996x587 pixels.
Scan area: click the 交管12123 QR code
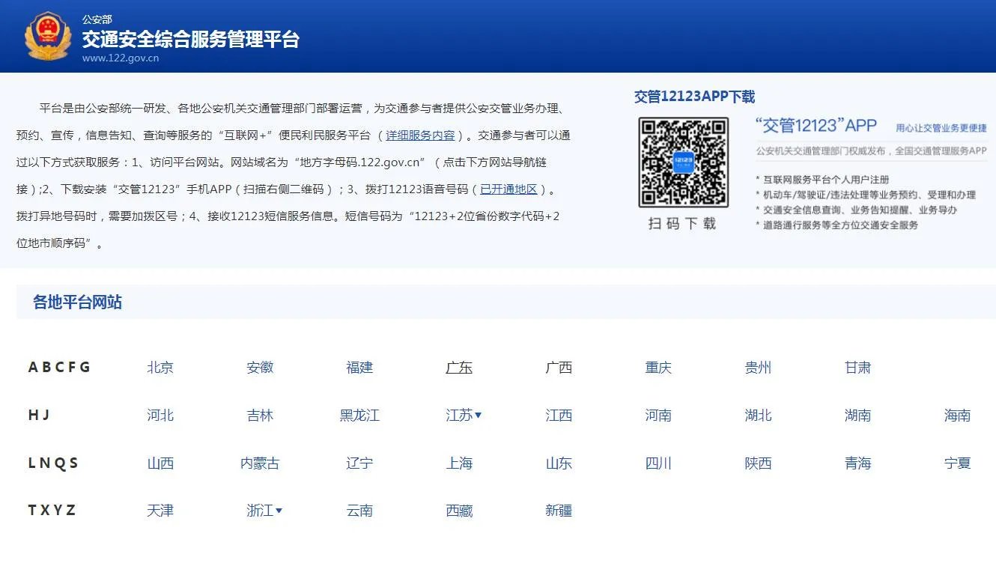(x=682, y=163)
